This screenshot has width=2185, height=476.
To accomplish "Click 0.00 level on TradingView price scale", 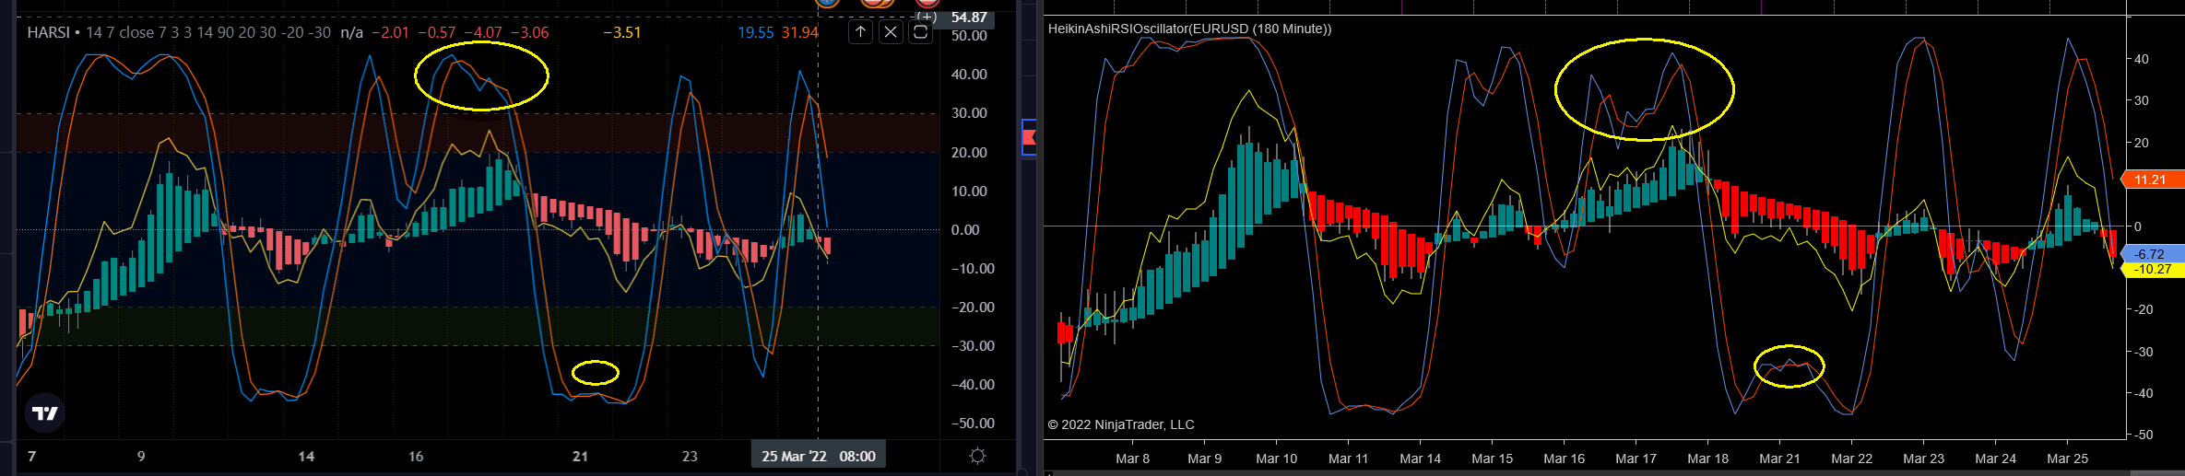I will (x=965, y=229).
